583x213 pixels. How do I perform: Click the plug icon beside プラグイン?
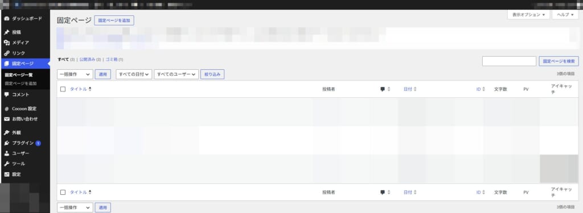[x=7, y=143]
